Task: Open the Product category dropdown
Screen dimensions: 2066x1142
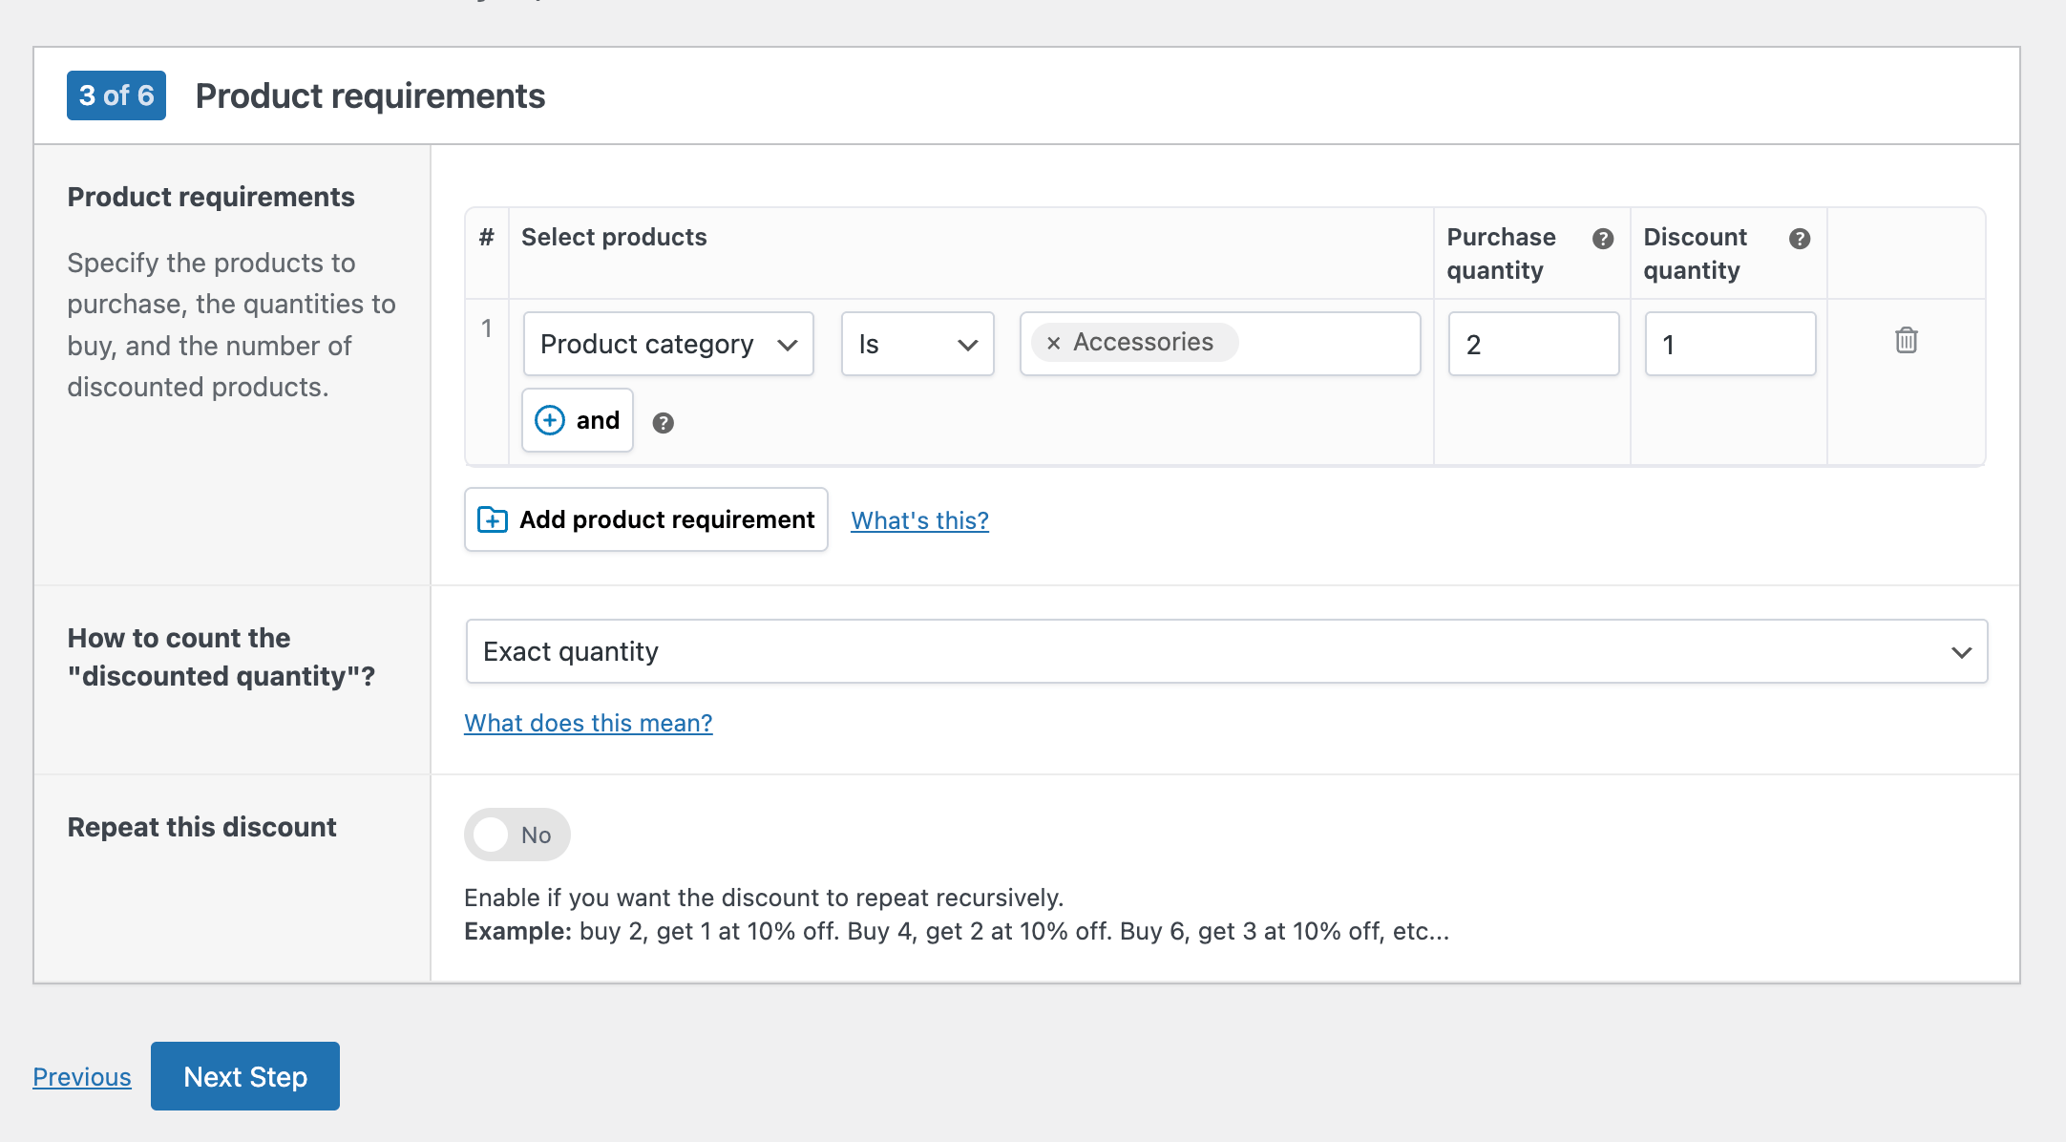Action: pyautogui.click(x=668, y=344)
